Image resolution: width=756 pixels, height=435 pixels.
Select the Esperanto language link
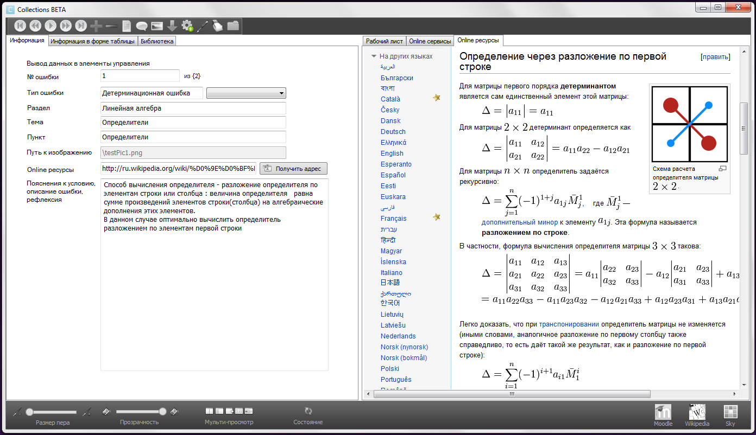click(x=396, y=164)
